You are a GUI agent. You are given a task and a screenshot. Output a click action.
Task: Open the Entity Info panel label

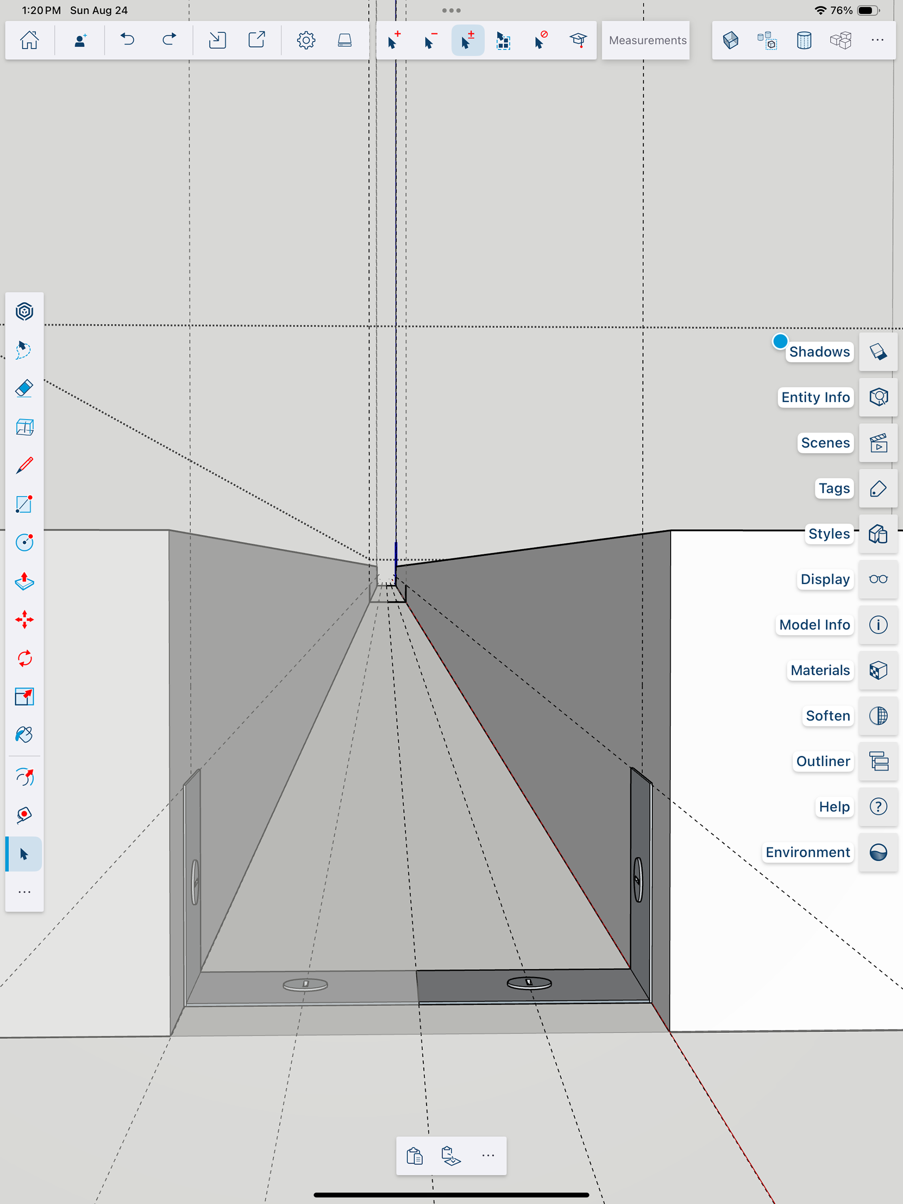pos(815,397)
